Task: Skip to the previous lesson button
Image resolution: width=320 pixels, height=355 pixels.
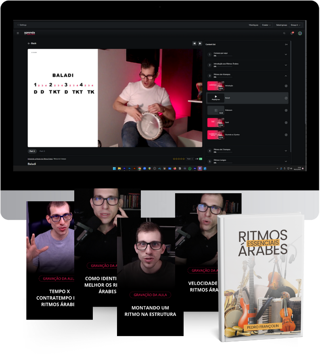Action: (194, 43)
